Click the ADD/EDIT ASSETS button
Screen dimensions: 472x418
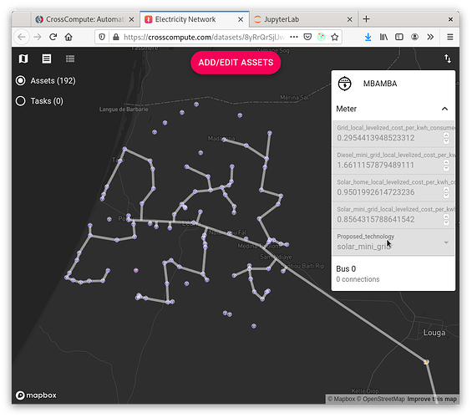click(236, 63)
